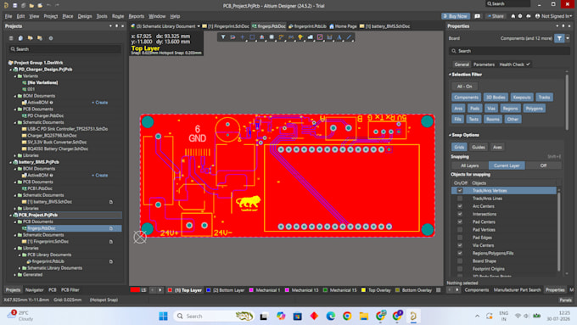
Task: Select the Place Line tool
Action: pyautogui.click(x=349, y=36)
